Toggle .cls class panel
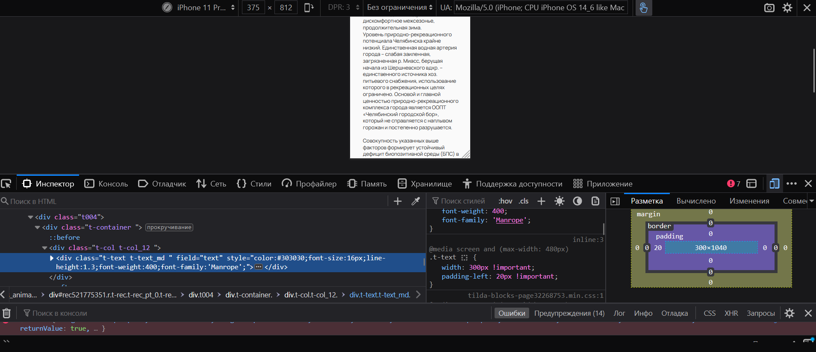This screenshot has height=352, width=816. (x=524, y=201)
